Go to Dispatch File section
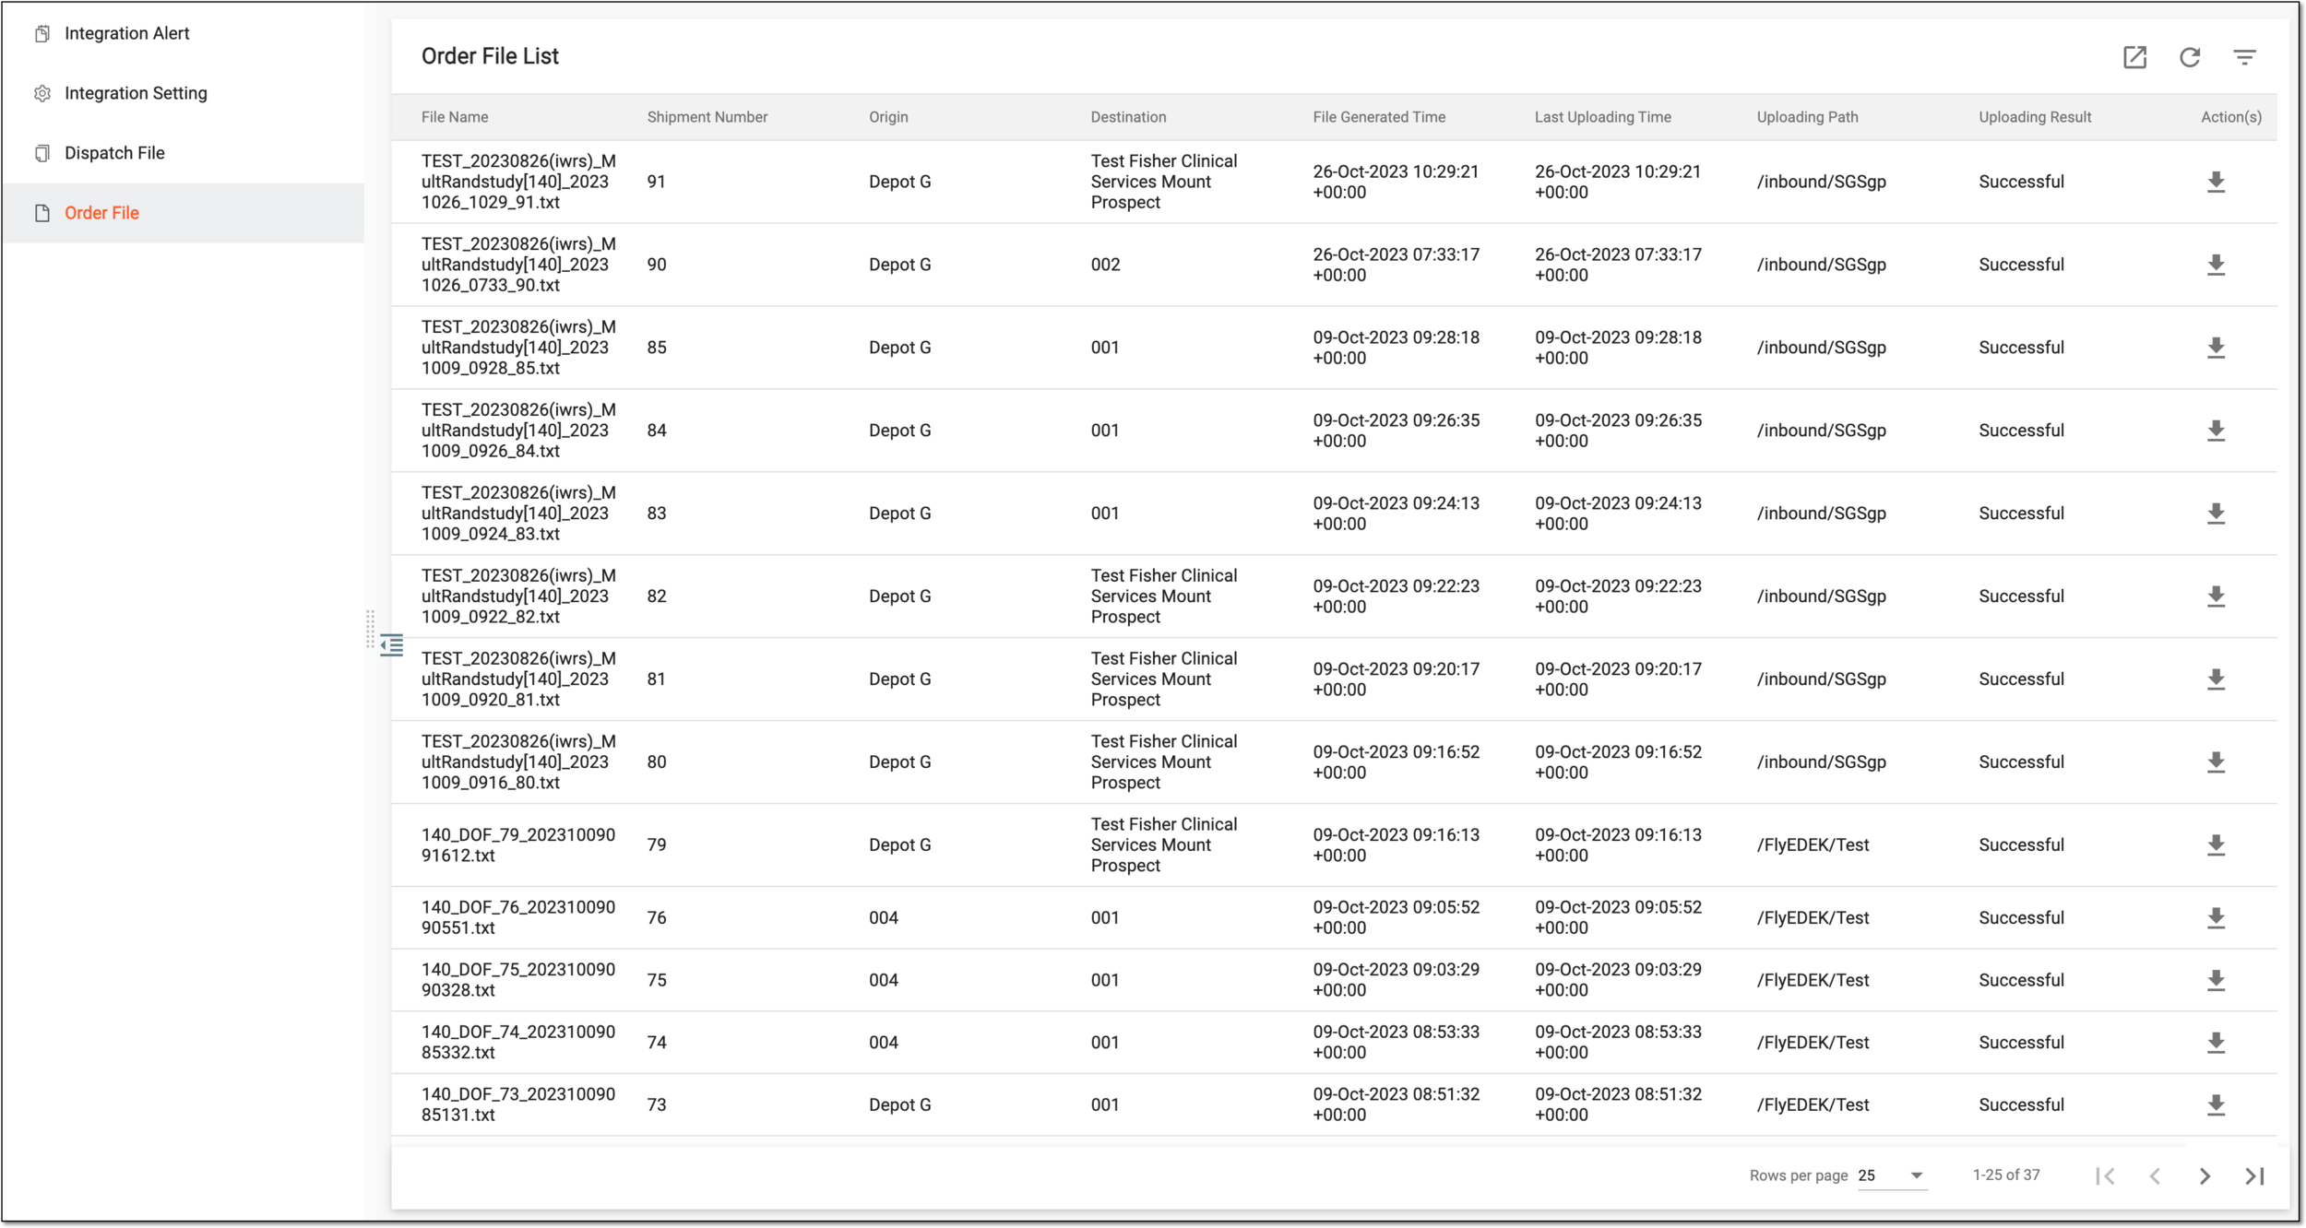Screen dimensions: 2306x1228 114,153
